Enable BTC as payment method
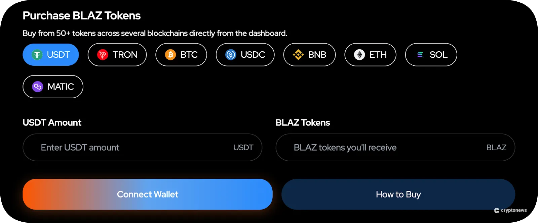Screen dimensions: 538x223 point(181,54)
